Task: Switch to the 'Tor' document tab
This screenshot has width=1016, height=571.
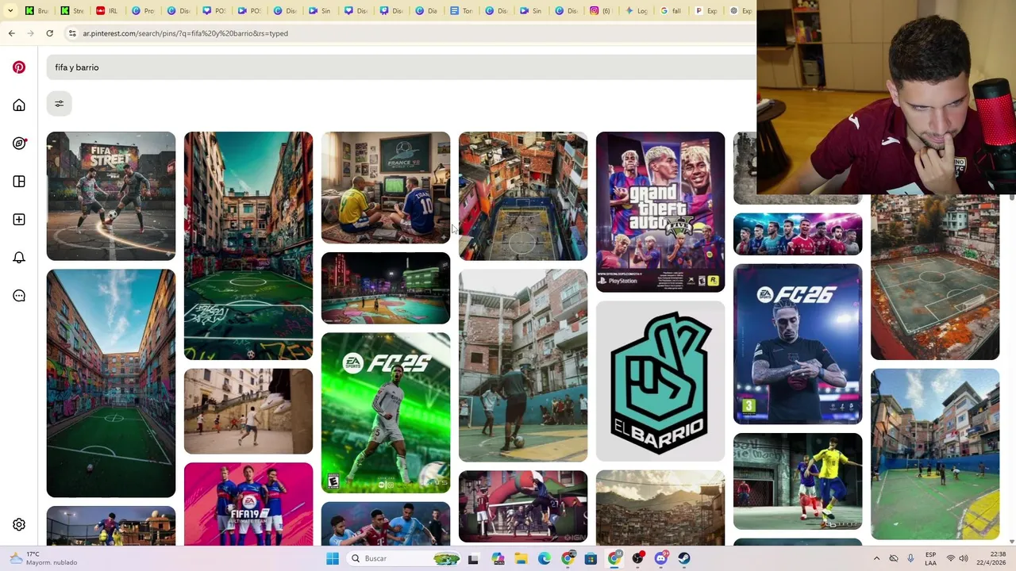Action: point(462,10)
